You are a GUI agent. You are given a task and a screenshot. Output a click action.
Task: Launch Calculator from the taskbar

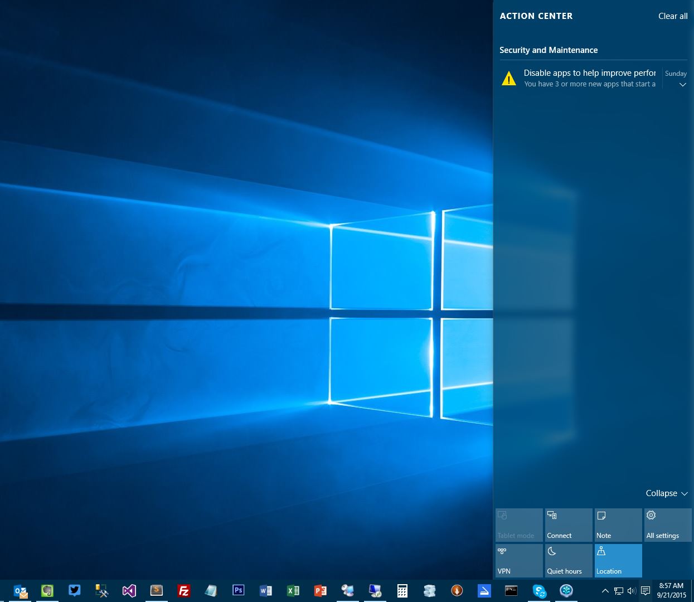coord(402,591)
